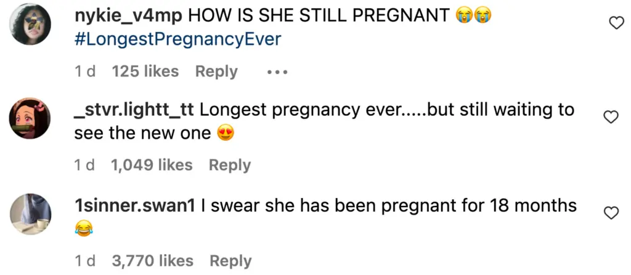
Task: View the 3,770 likes list
Action: [152, 261]
